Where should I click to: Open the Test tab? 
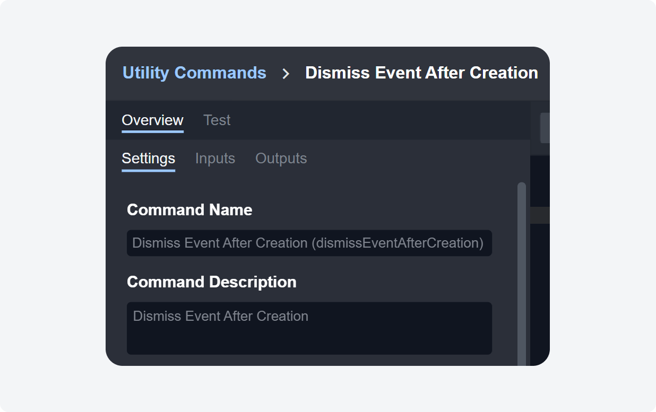point(217,120)
